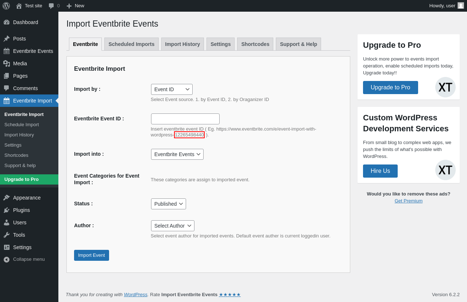Open Tools in the sidebar
Viewport: 467px width, 302px height.
click(x=29, y=235)
